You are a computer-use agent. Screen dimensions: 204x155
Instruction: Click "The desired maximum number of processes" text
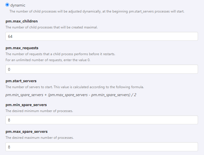click(x=39, y=138)
